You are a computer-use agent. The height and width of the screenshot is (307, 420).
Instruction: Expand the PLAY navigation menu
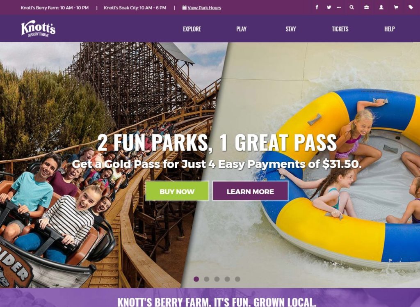[x=241, y=29]
